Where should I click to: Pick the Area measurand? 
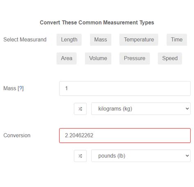[x=67, y=59]
